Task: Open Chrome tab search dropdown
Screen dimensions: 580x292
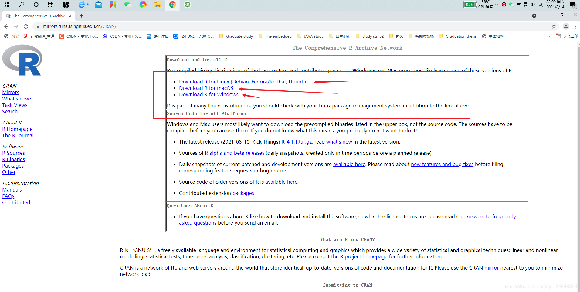Action: pos(534,15)
